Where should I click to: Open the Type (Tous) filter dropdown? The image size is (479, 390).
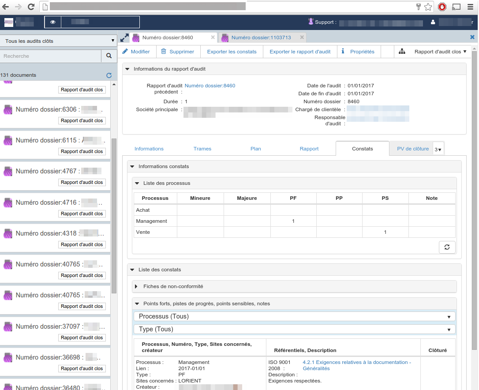(295, 329)
